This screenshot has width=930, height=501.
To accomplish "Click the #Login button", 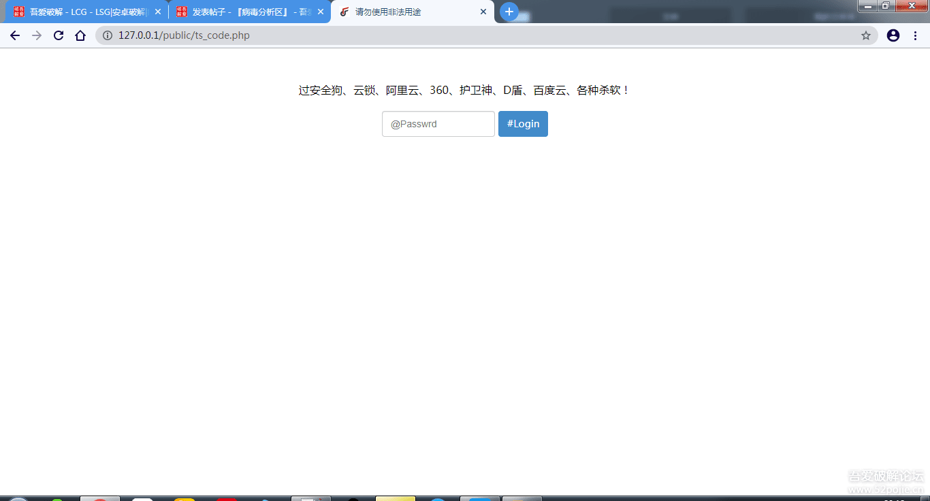I will click(x=523, y=124).
